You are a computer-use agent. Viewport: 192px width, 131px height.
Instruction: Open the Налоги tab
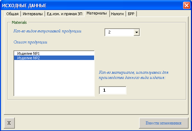coord(117,14)
